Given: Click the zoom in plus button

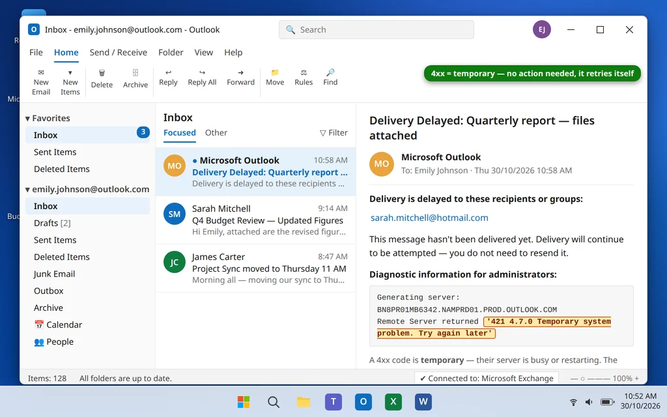Looking at the screenshot, I should (x=637, y=379).
